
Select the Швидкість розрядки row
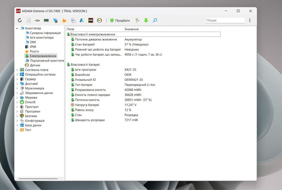click(143, 120)
